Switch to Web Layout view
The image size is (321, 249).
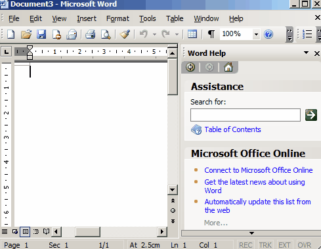pos(15,232)
